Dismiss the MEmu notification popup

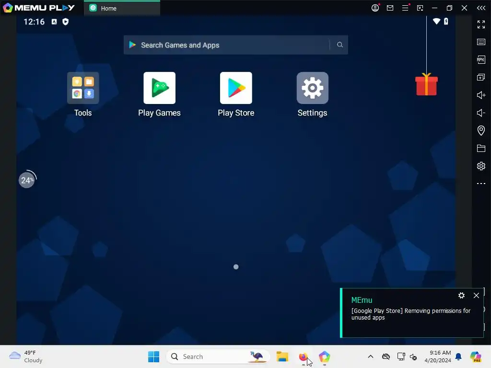476,295
